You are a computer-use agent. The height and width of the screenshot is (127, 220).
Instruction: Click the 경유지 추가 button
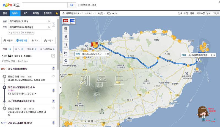coord(15,33)
